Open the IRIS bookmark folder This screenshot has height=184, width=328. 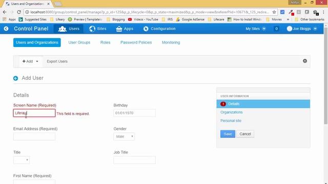pos(167,19)
